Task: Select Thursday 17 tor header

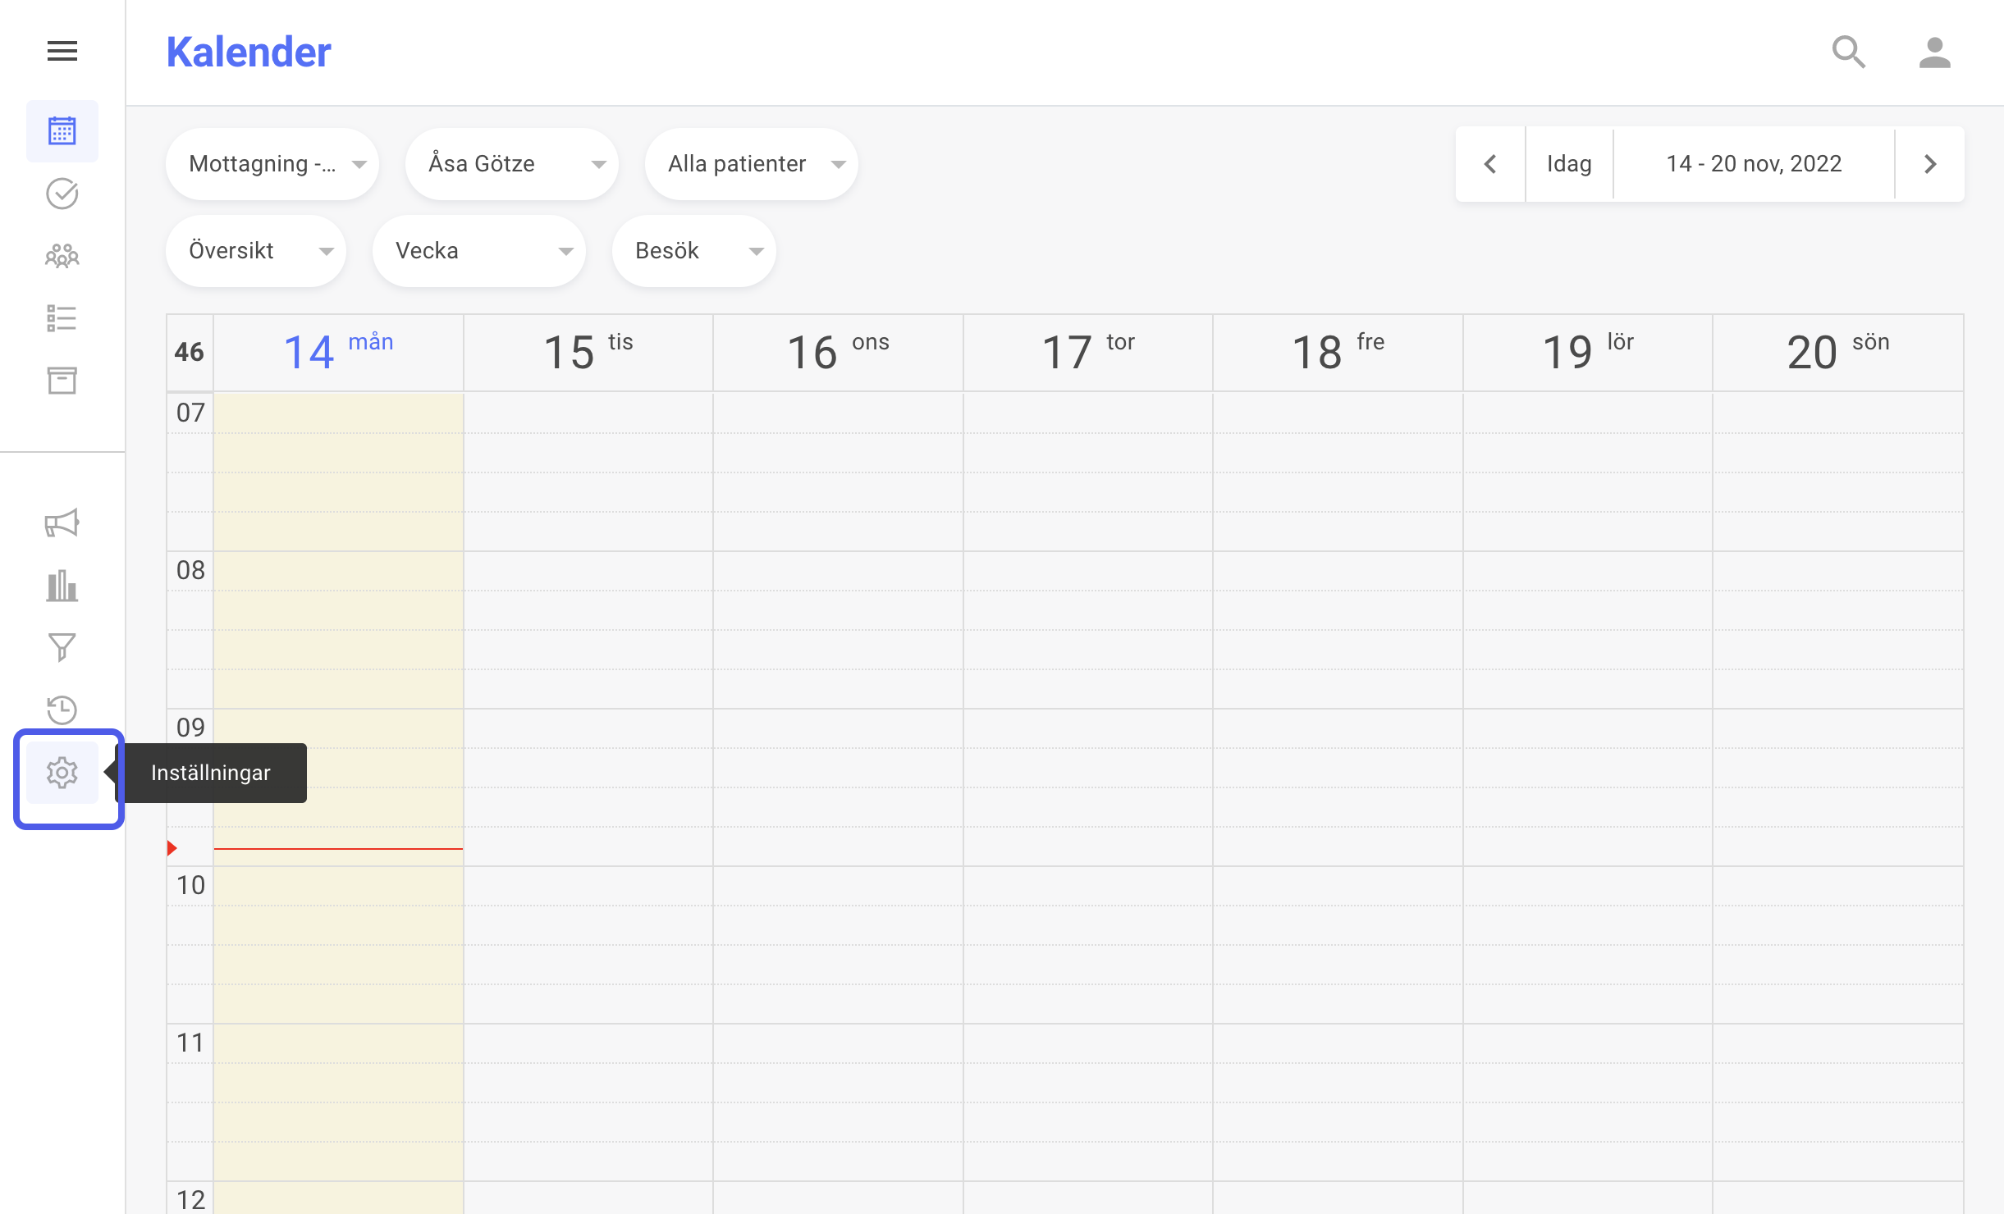Action: pyautogui.click(x=1088, y=353)
